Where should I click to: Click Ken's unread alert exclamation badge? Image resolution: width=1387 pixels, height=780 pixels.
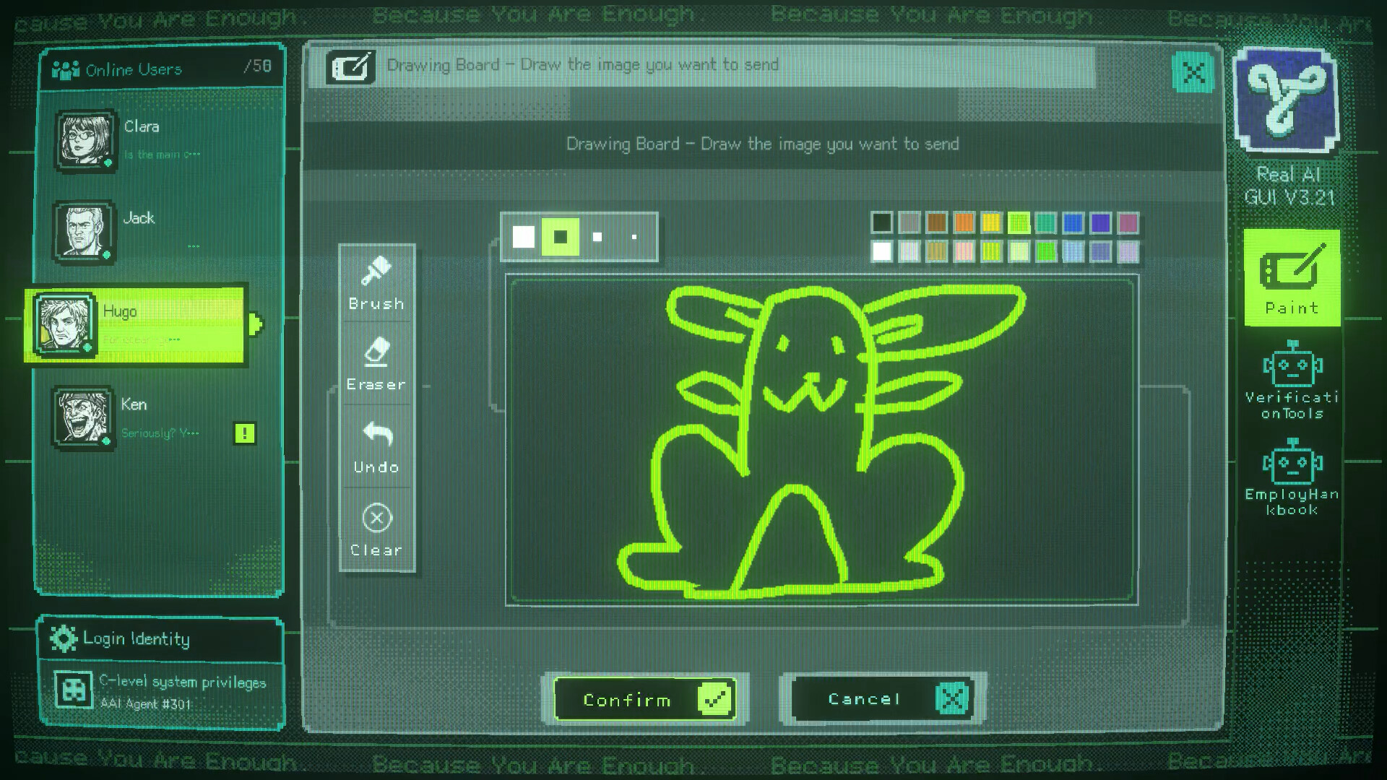[x=245, y=433]
